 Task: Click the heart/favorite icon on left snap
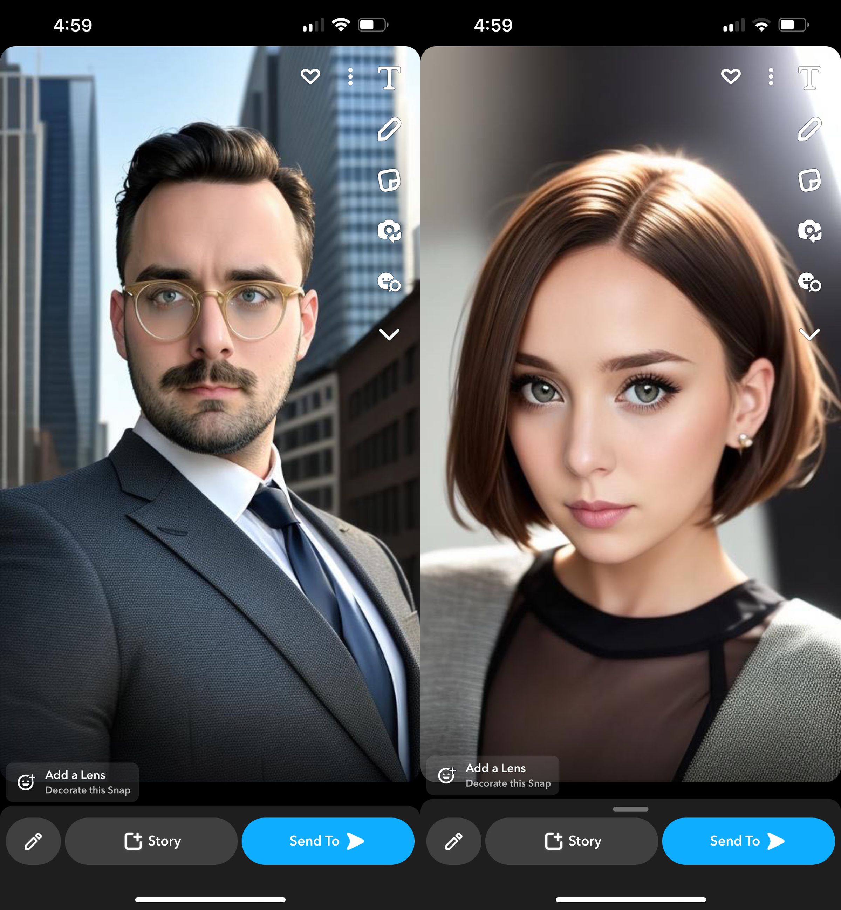[x=310, y=77]
